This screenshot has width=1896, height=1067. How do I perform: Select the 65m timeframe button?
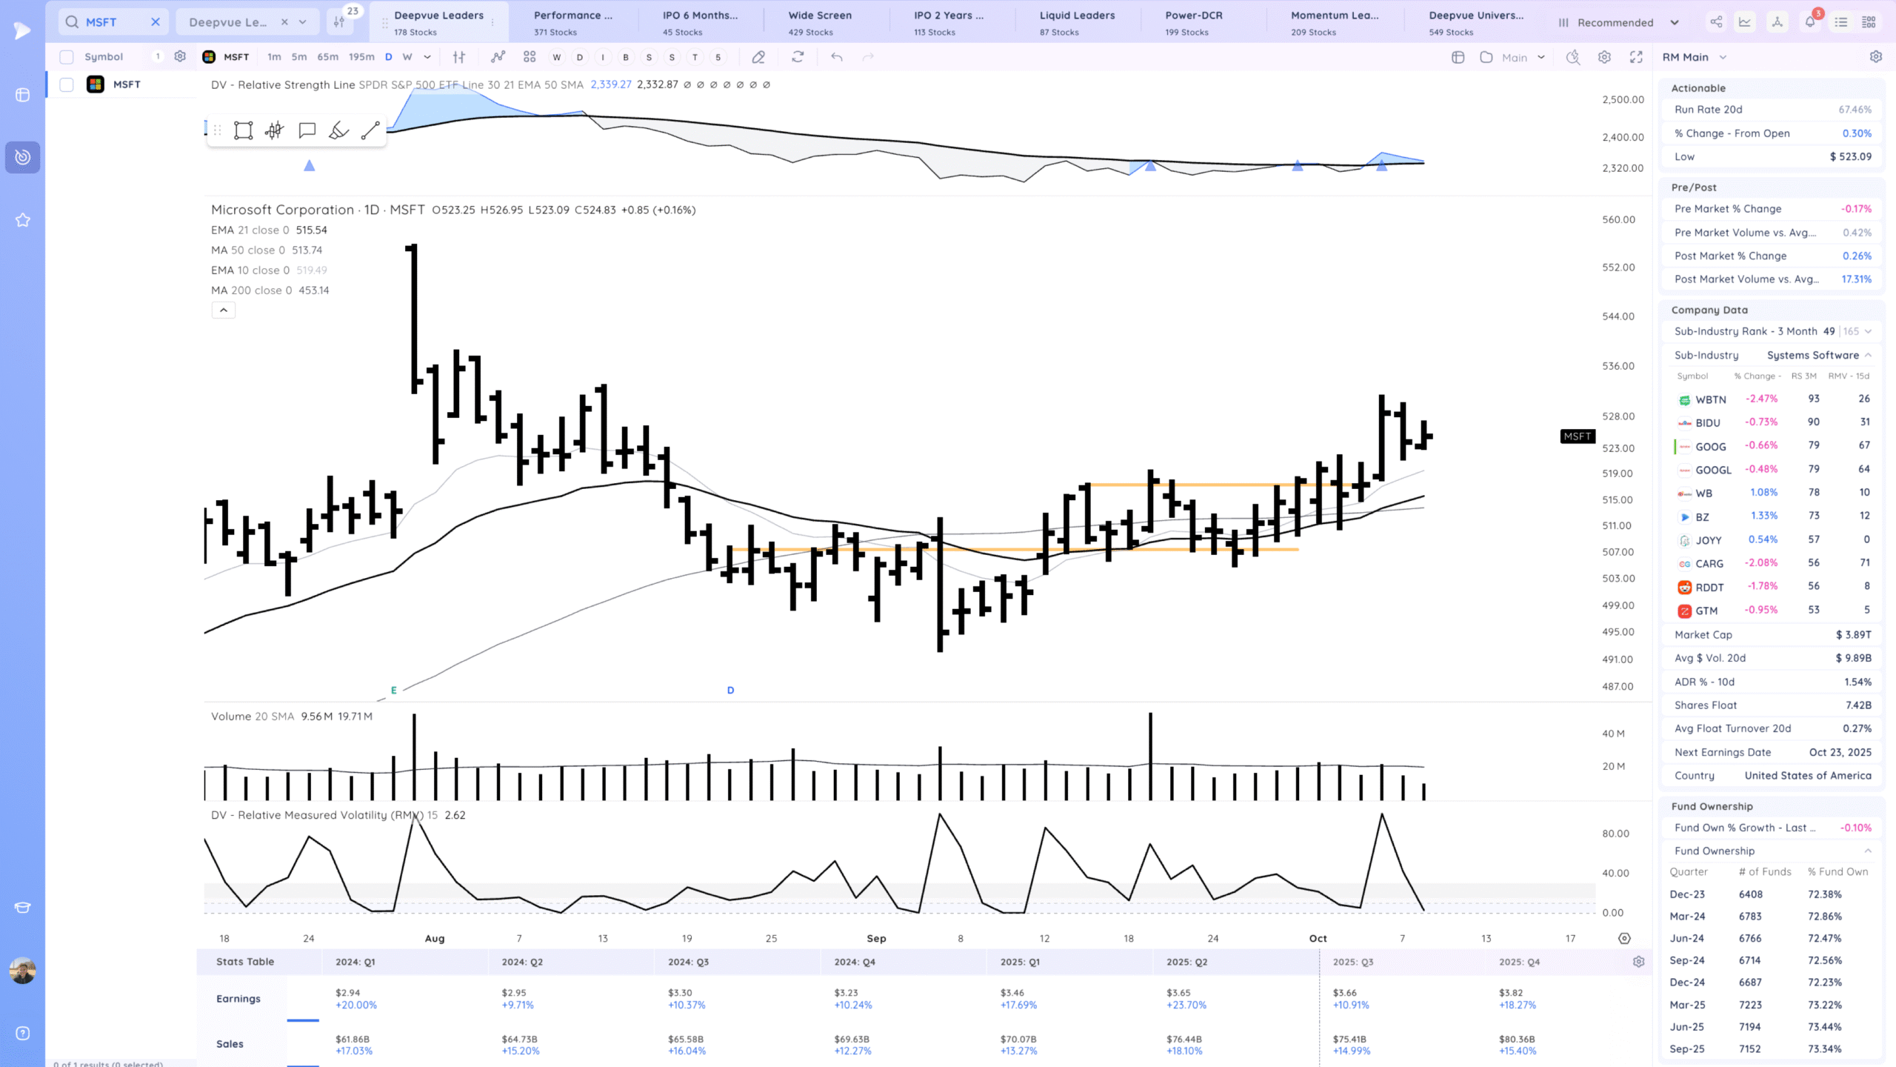(327, 57)
